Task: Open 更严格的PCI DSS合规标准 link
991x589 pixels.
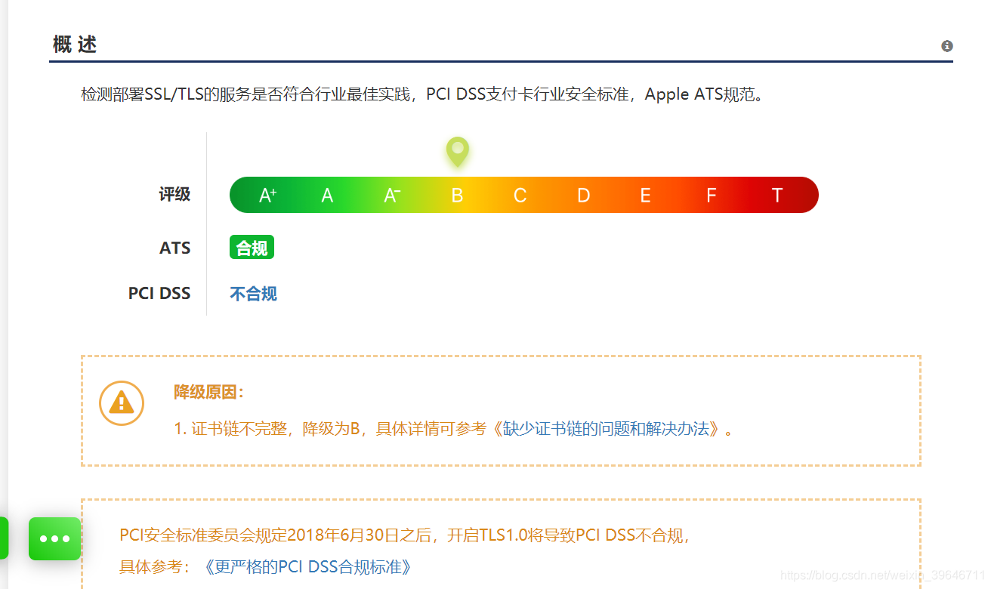Action: click(x=309, y=566)
